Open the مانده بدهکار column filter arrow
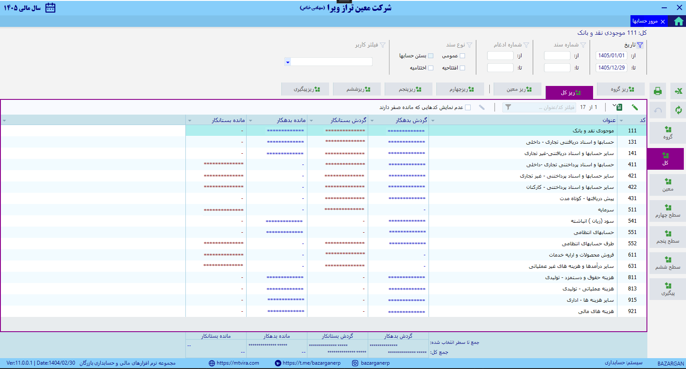 pos(251,120)
